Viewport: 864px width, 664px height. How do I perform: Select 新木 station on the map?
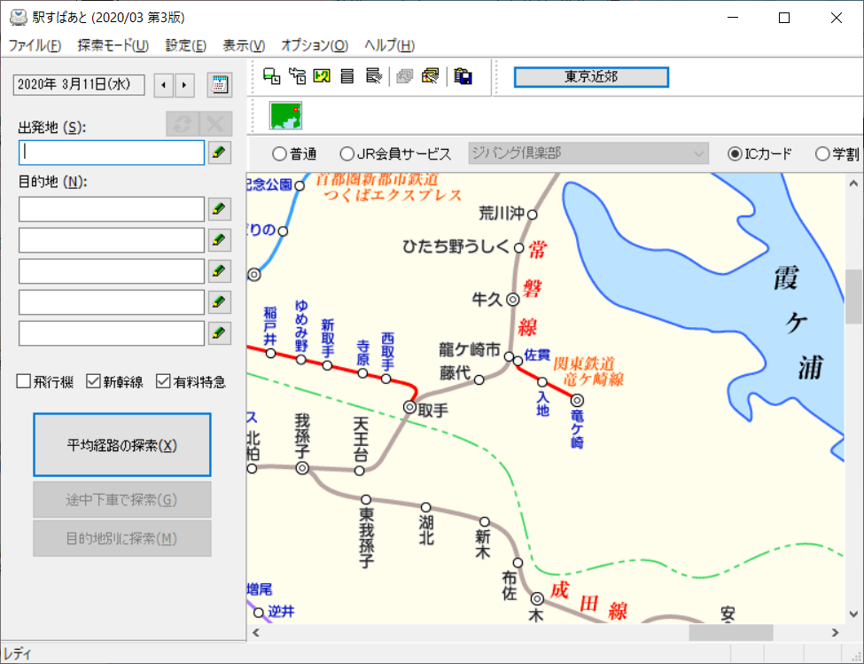click(x=485, y=521)
